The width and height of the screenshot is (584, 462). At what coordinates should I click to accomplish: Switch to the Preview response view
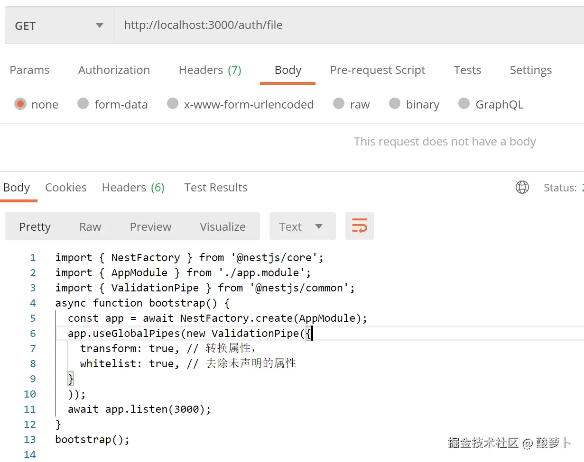tap(150, 226)
